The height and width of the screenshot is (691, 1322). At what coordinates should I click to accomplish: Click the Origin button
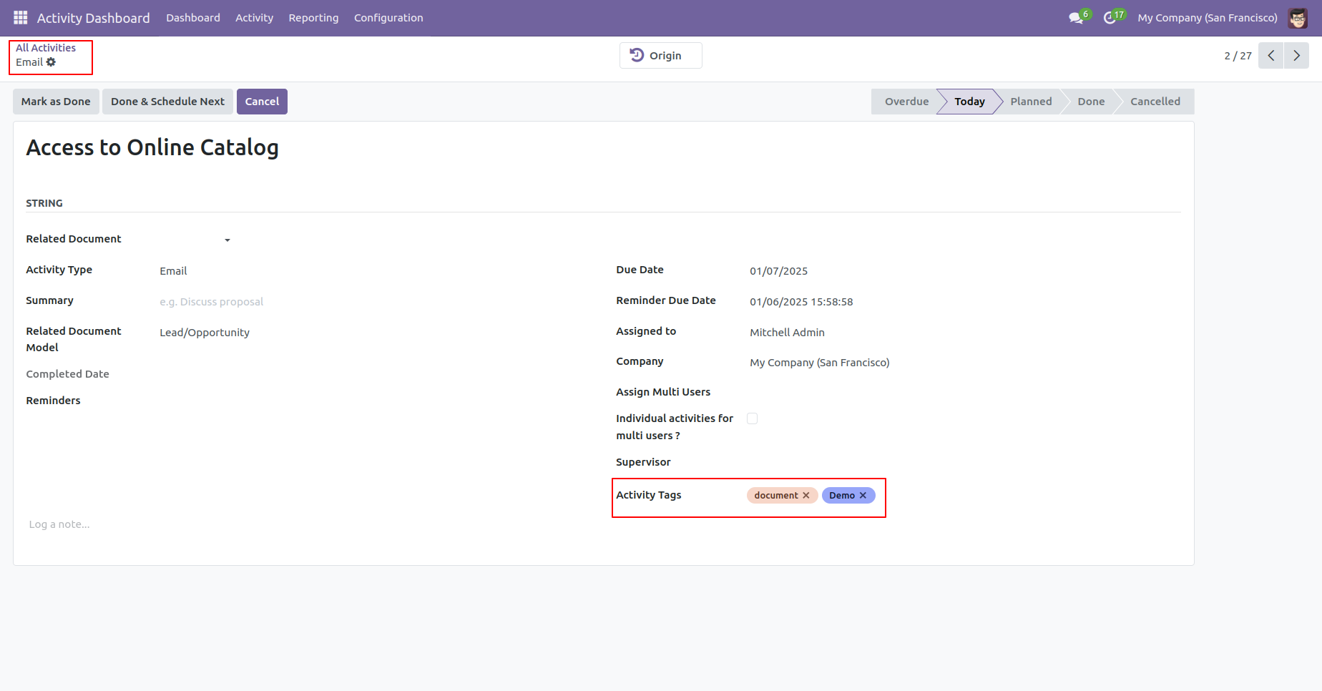click(x=660, y=56)
